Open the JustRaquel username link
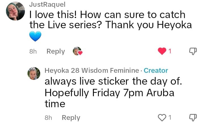The height and width of the screenshot is (123, 204). [x=47, y=5]
